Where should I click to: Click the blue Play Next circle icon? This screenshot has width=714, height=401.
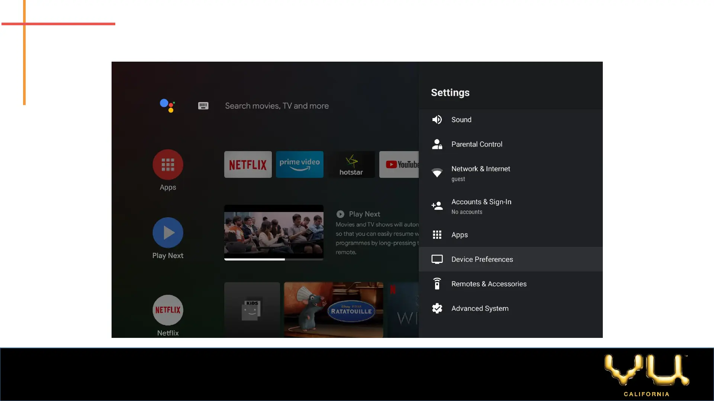168,233
